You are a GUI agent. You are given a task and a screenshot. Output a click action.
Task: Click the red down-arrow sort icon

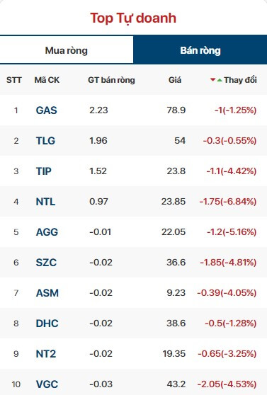click(x=212, y=80)
